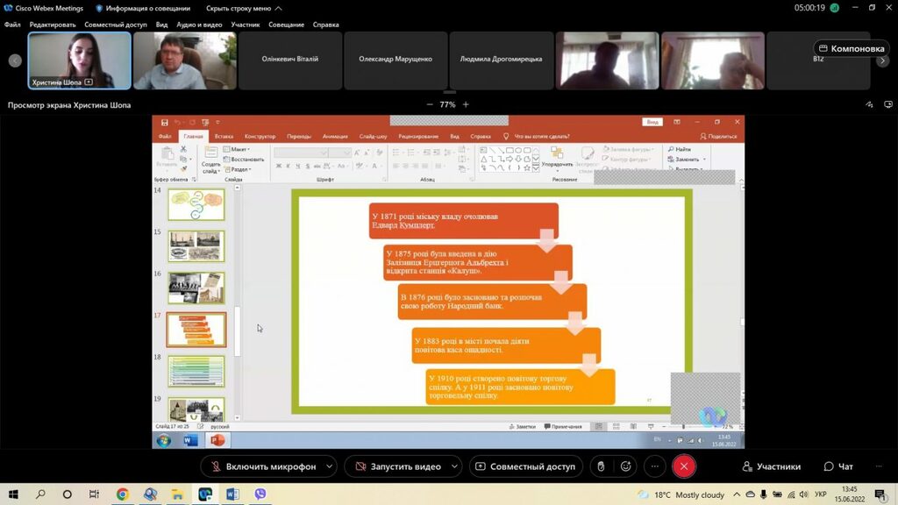This screenshot has width=898, height=505.
Task: Expand microphone options arrow
Action: pyautogui.click(x=330, y=466)
